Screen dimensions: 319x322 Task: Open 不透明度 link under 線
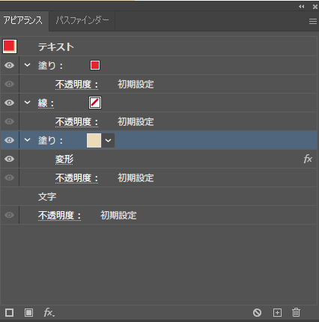point(76,122)
